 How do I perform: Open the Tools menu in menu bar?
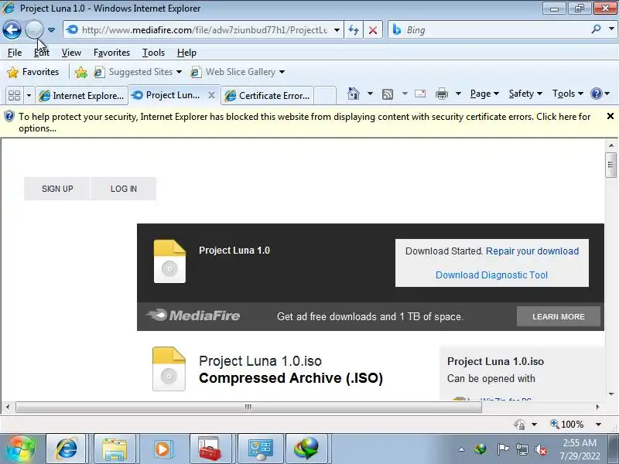[153, 53]
